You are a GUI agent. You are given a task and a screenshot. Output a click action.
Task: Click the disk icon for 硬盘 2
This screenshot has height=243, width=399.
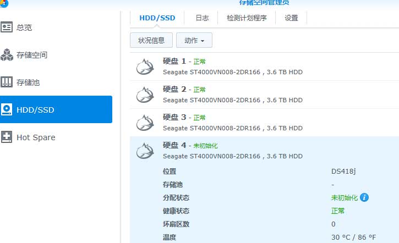click(145, 95)
